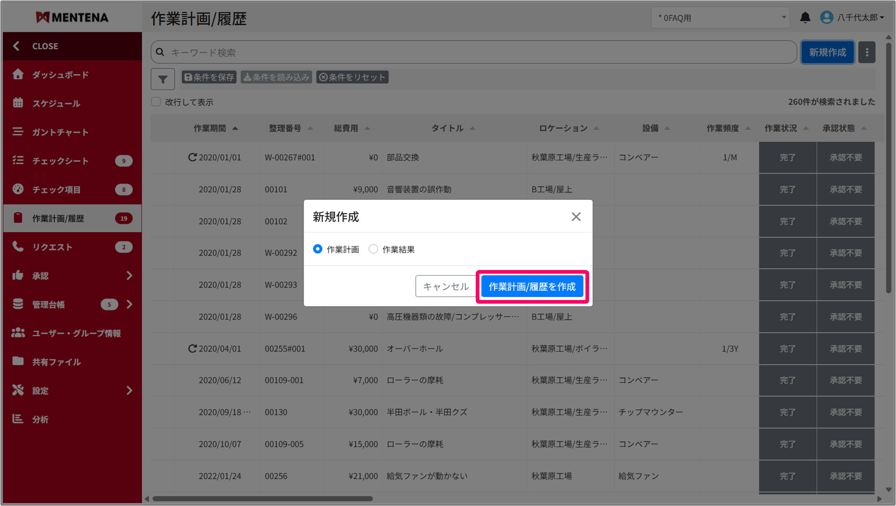Enable the 改行して表示 checkbox
896x506 pixels.
[156, 102]
